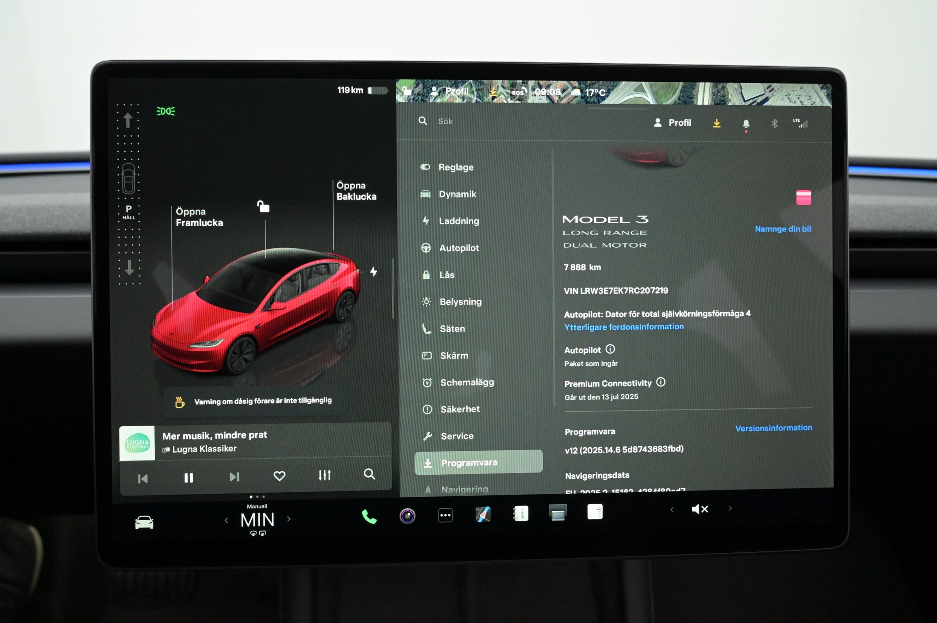Image resolution: width=937 pixels, height=623 pixels.
Task: Pause the music playback
Action: pyautogui.click(x=189, y=478)
